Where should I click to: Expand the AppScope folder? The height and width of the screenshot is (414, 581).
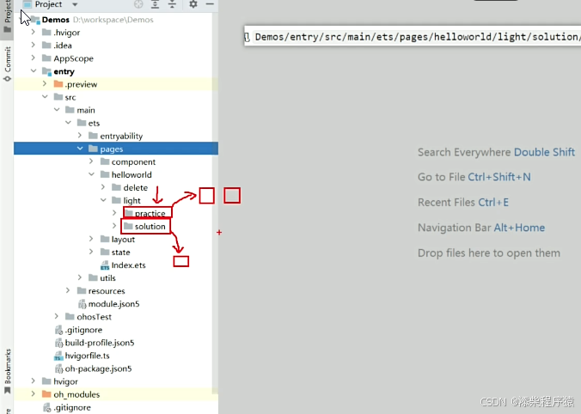pyautogui.click(x=33, y=58)
